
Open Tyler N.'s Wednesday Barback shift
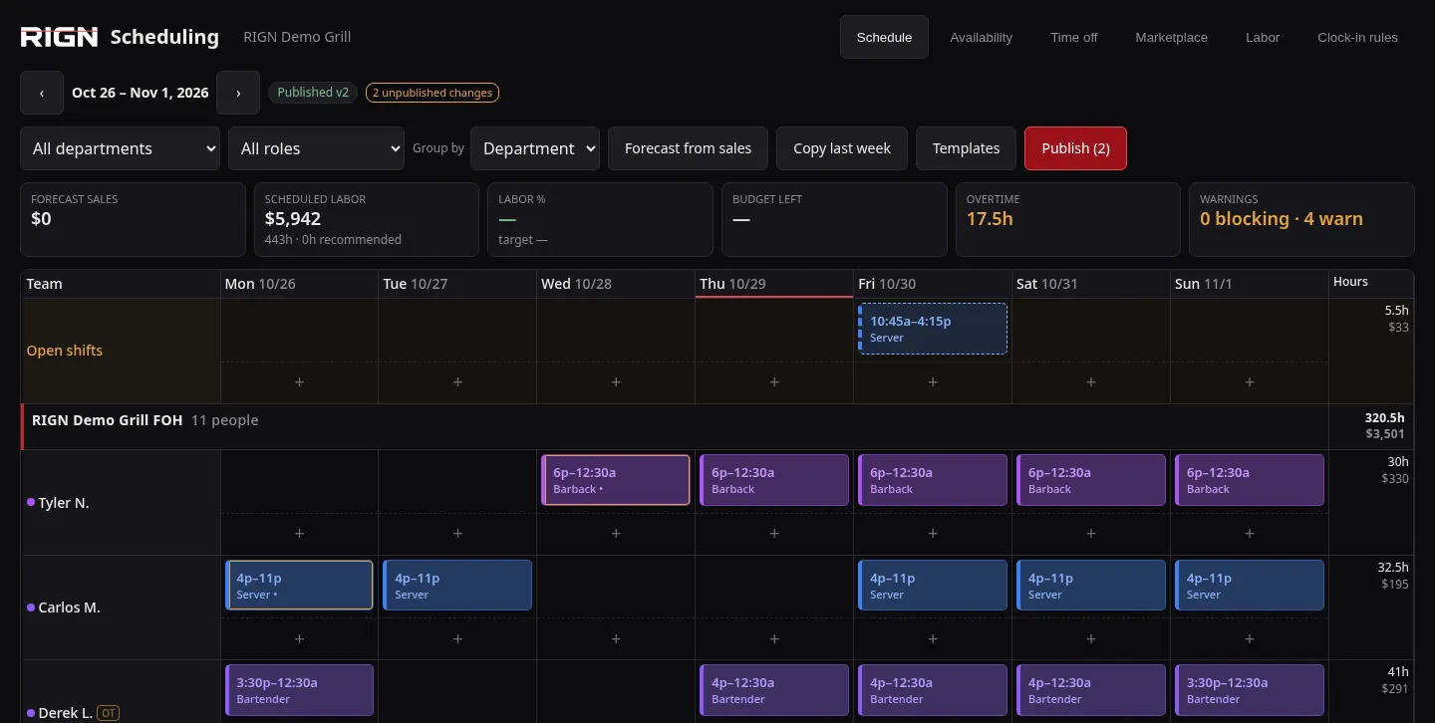pyautogui.click(x=616, y=480)
